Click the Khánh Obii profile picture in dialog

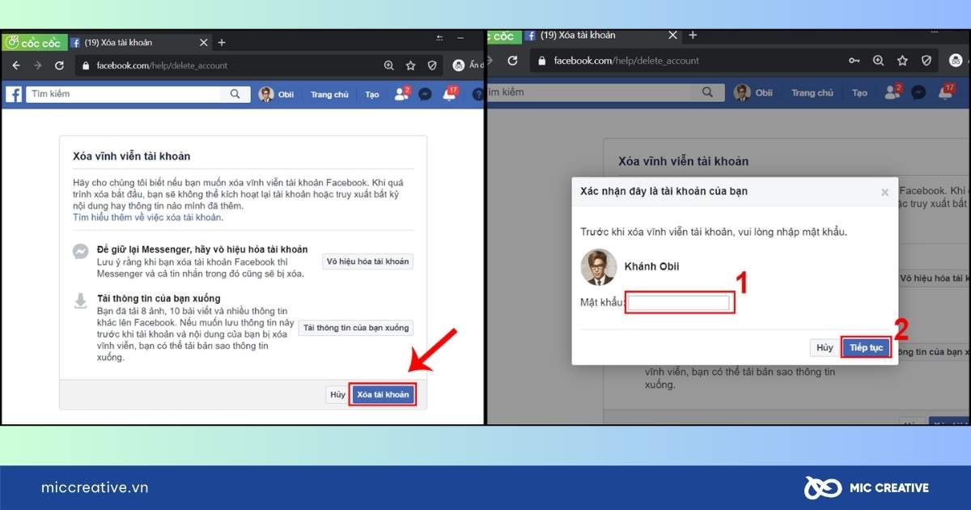click(x=597, y=266)
